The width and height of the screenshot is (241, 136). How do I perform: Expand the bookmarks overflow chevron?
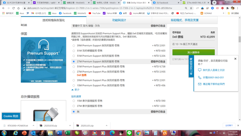point(224,13)
